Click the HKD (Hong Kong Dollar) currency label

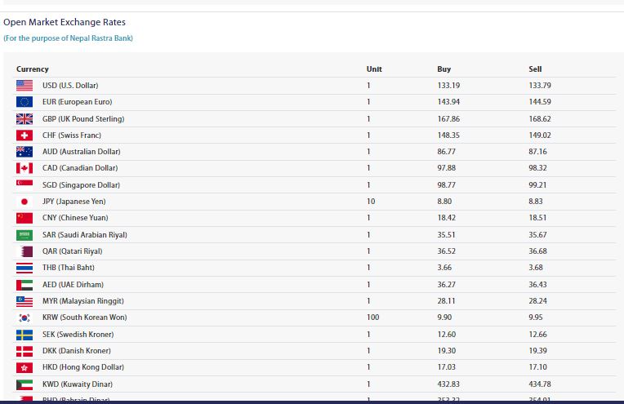point(83,367)
